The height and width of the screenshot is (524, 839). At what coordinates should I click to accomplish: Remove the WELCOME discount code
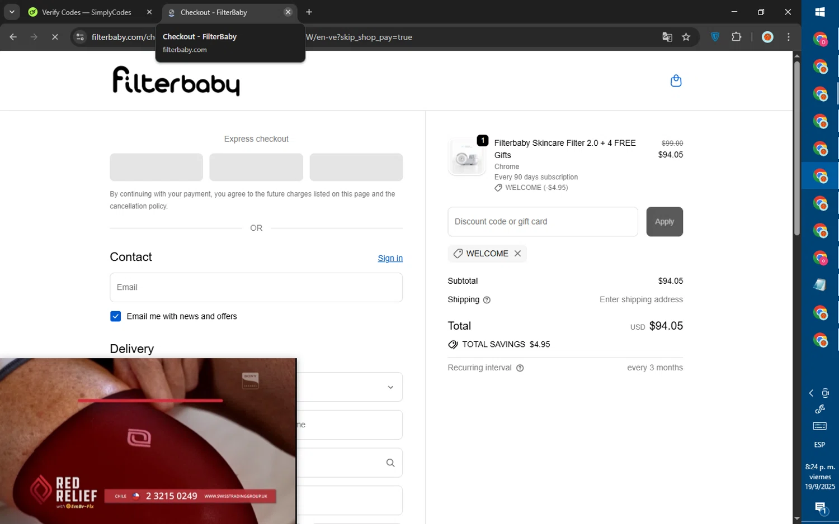517,254
